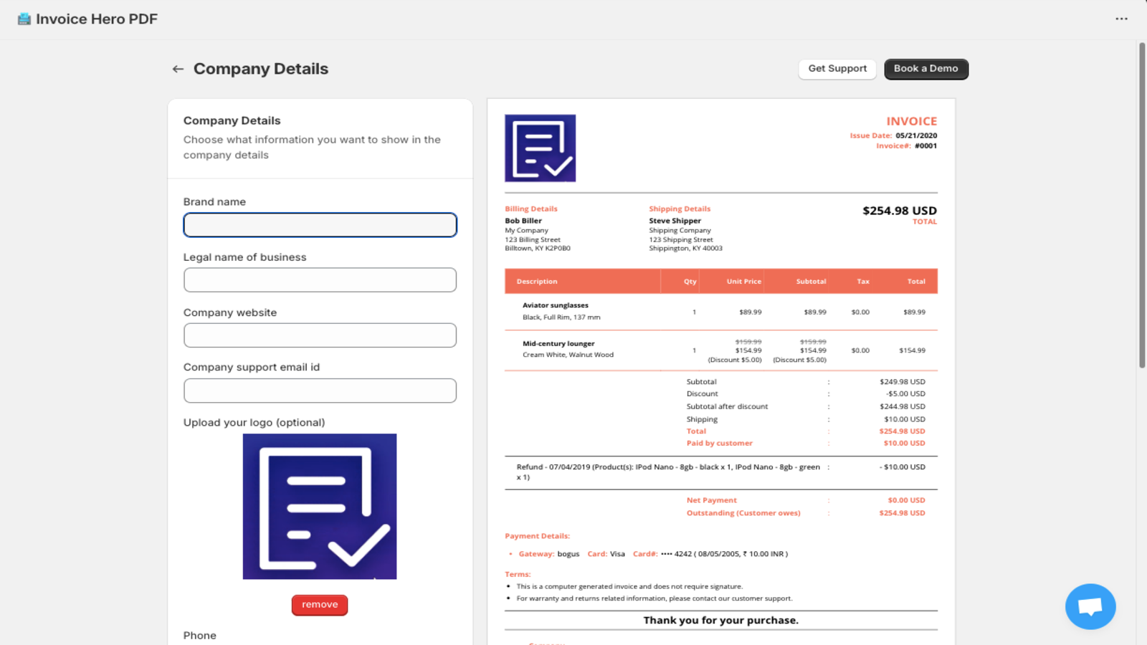1147x645 pixels.
Task: Click the Upload your logo (optional) label
Action: coord(254,423)
